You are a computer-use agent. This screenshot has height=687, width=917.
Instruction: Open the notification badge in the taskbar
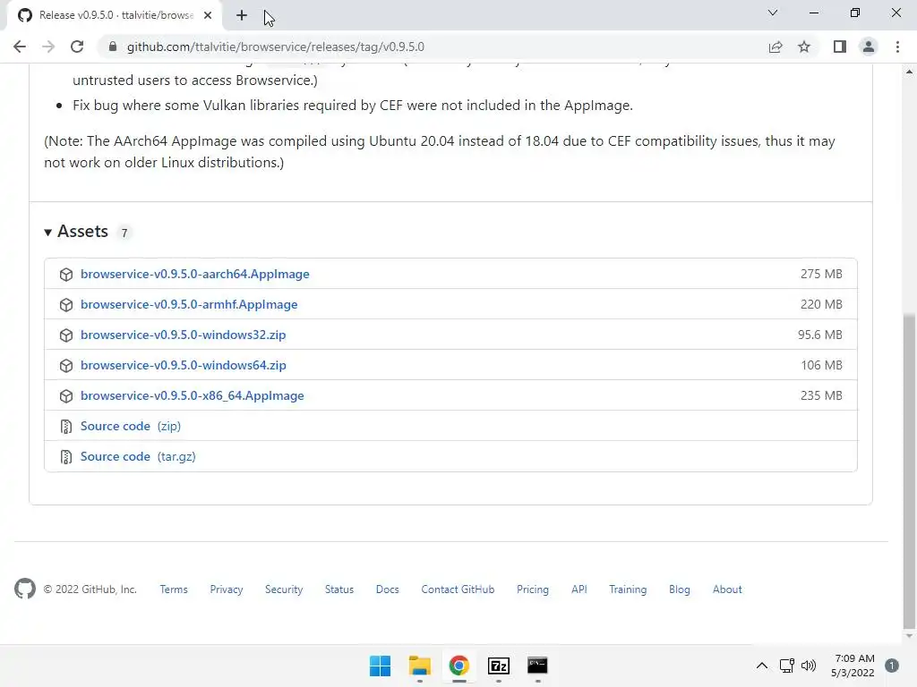coord(892,666)
